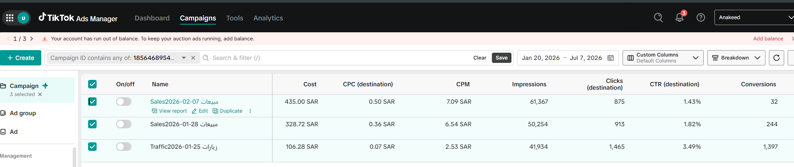
Task: Turn on Sales2026-01-28 campaign switch
Action: tap(124, 124)
